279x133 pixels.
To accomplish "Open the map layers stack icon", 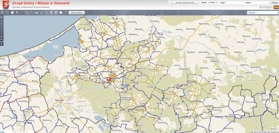I will tap(51, 13).
